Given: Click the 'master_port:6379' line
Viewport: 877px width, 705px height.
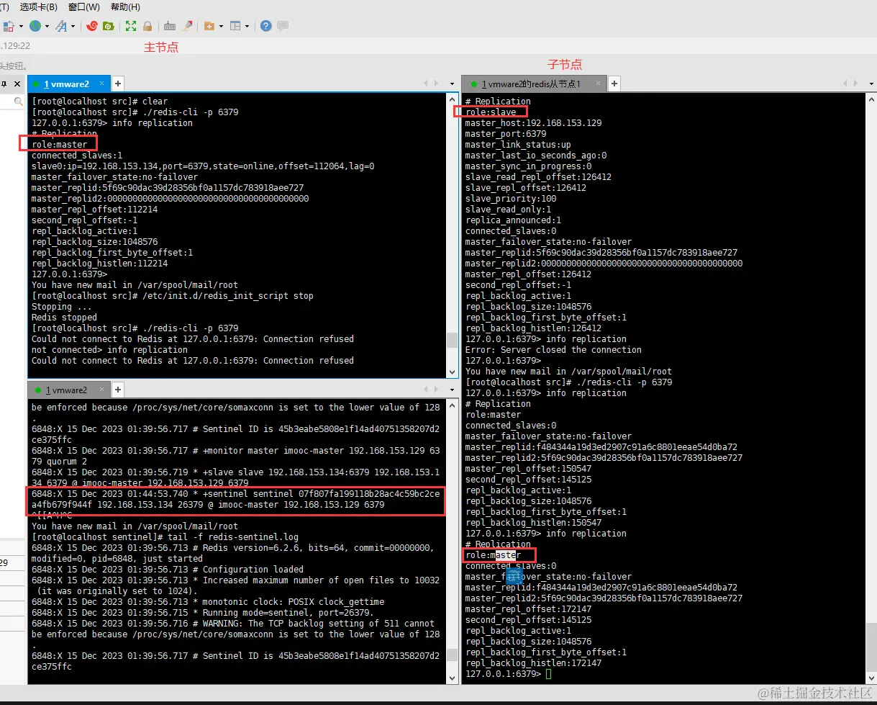Looking at the screenshot, I should tap(506, 134).
